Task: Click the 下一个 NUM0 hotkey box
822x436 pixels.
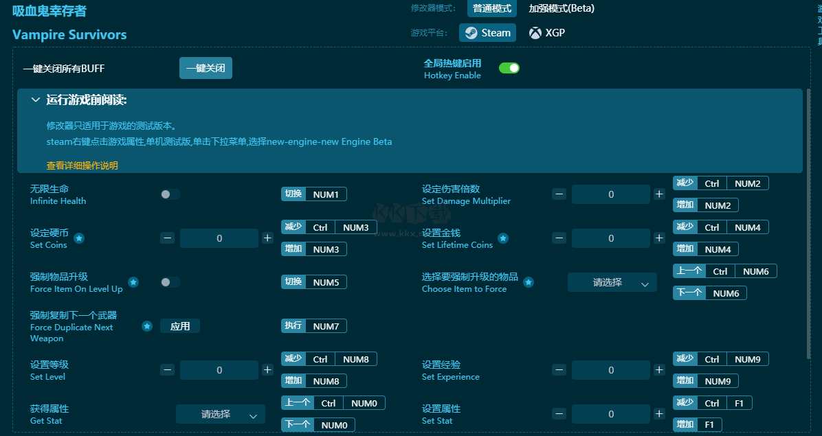Action: [x=318, y=425]
